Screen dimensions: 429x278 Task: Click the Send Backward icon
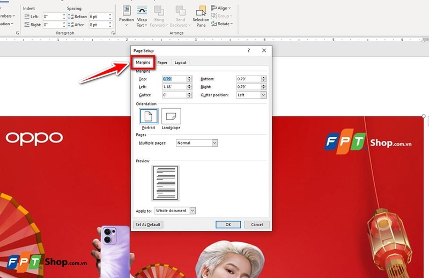pos(180,11)
